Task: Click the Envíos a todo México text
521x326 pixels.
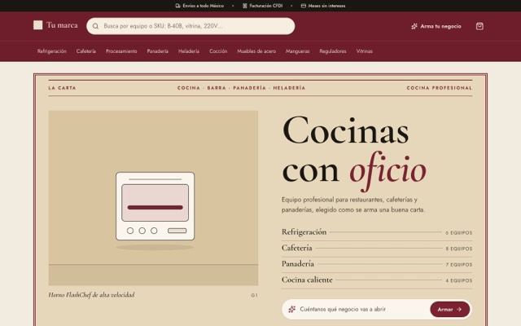Action: coord(203,6)
